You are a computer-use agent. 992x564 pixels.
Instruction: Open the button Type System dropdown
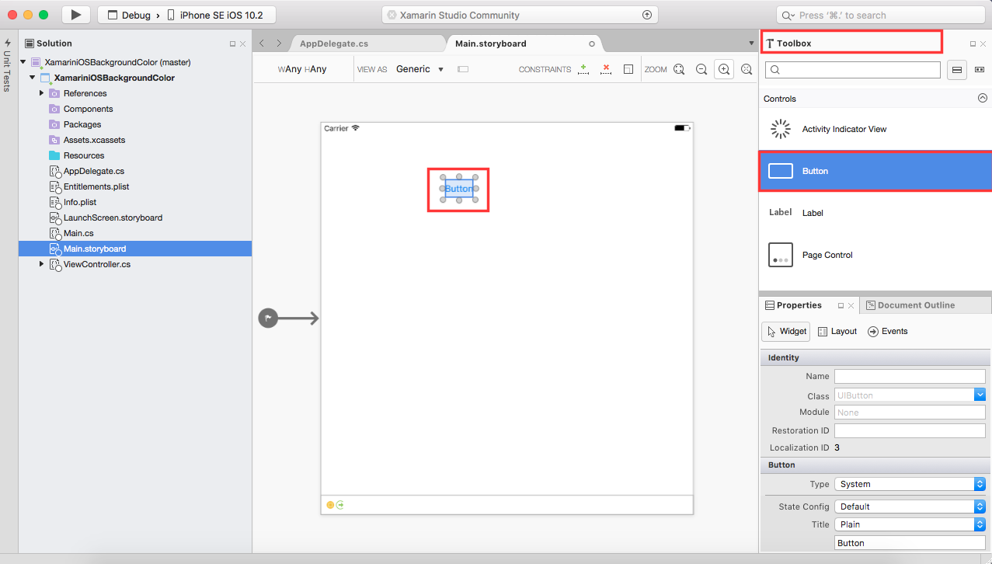910,484
